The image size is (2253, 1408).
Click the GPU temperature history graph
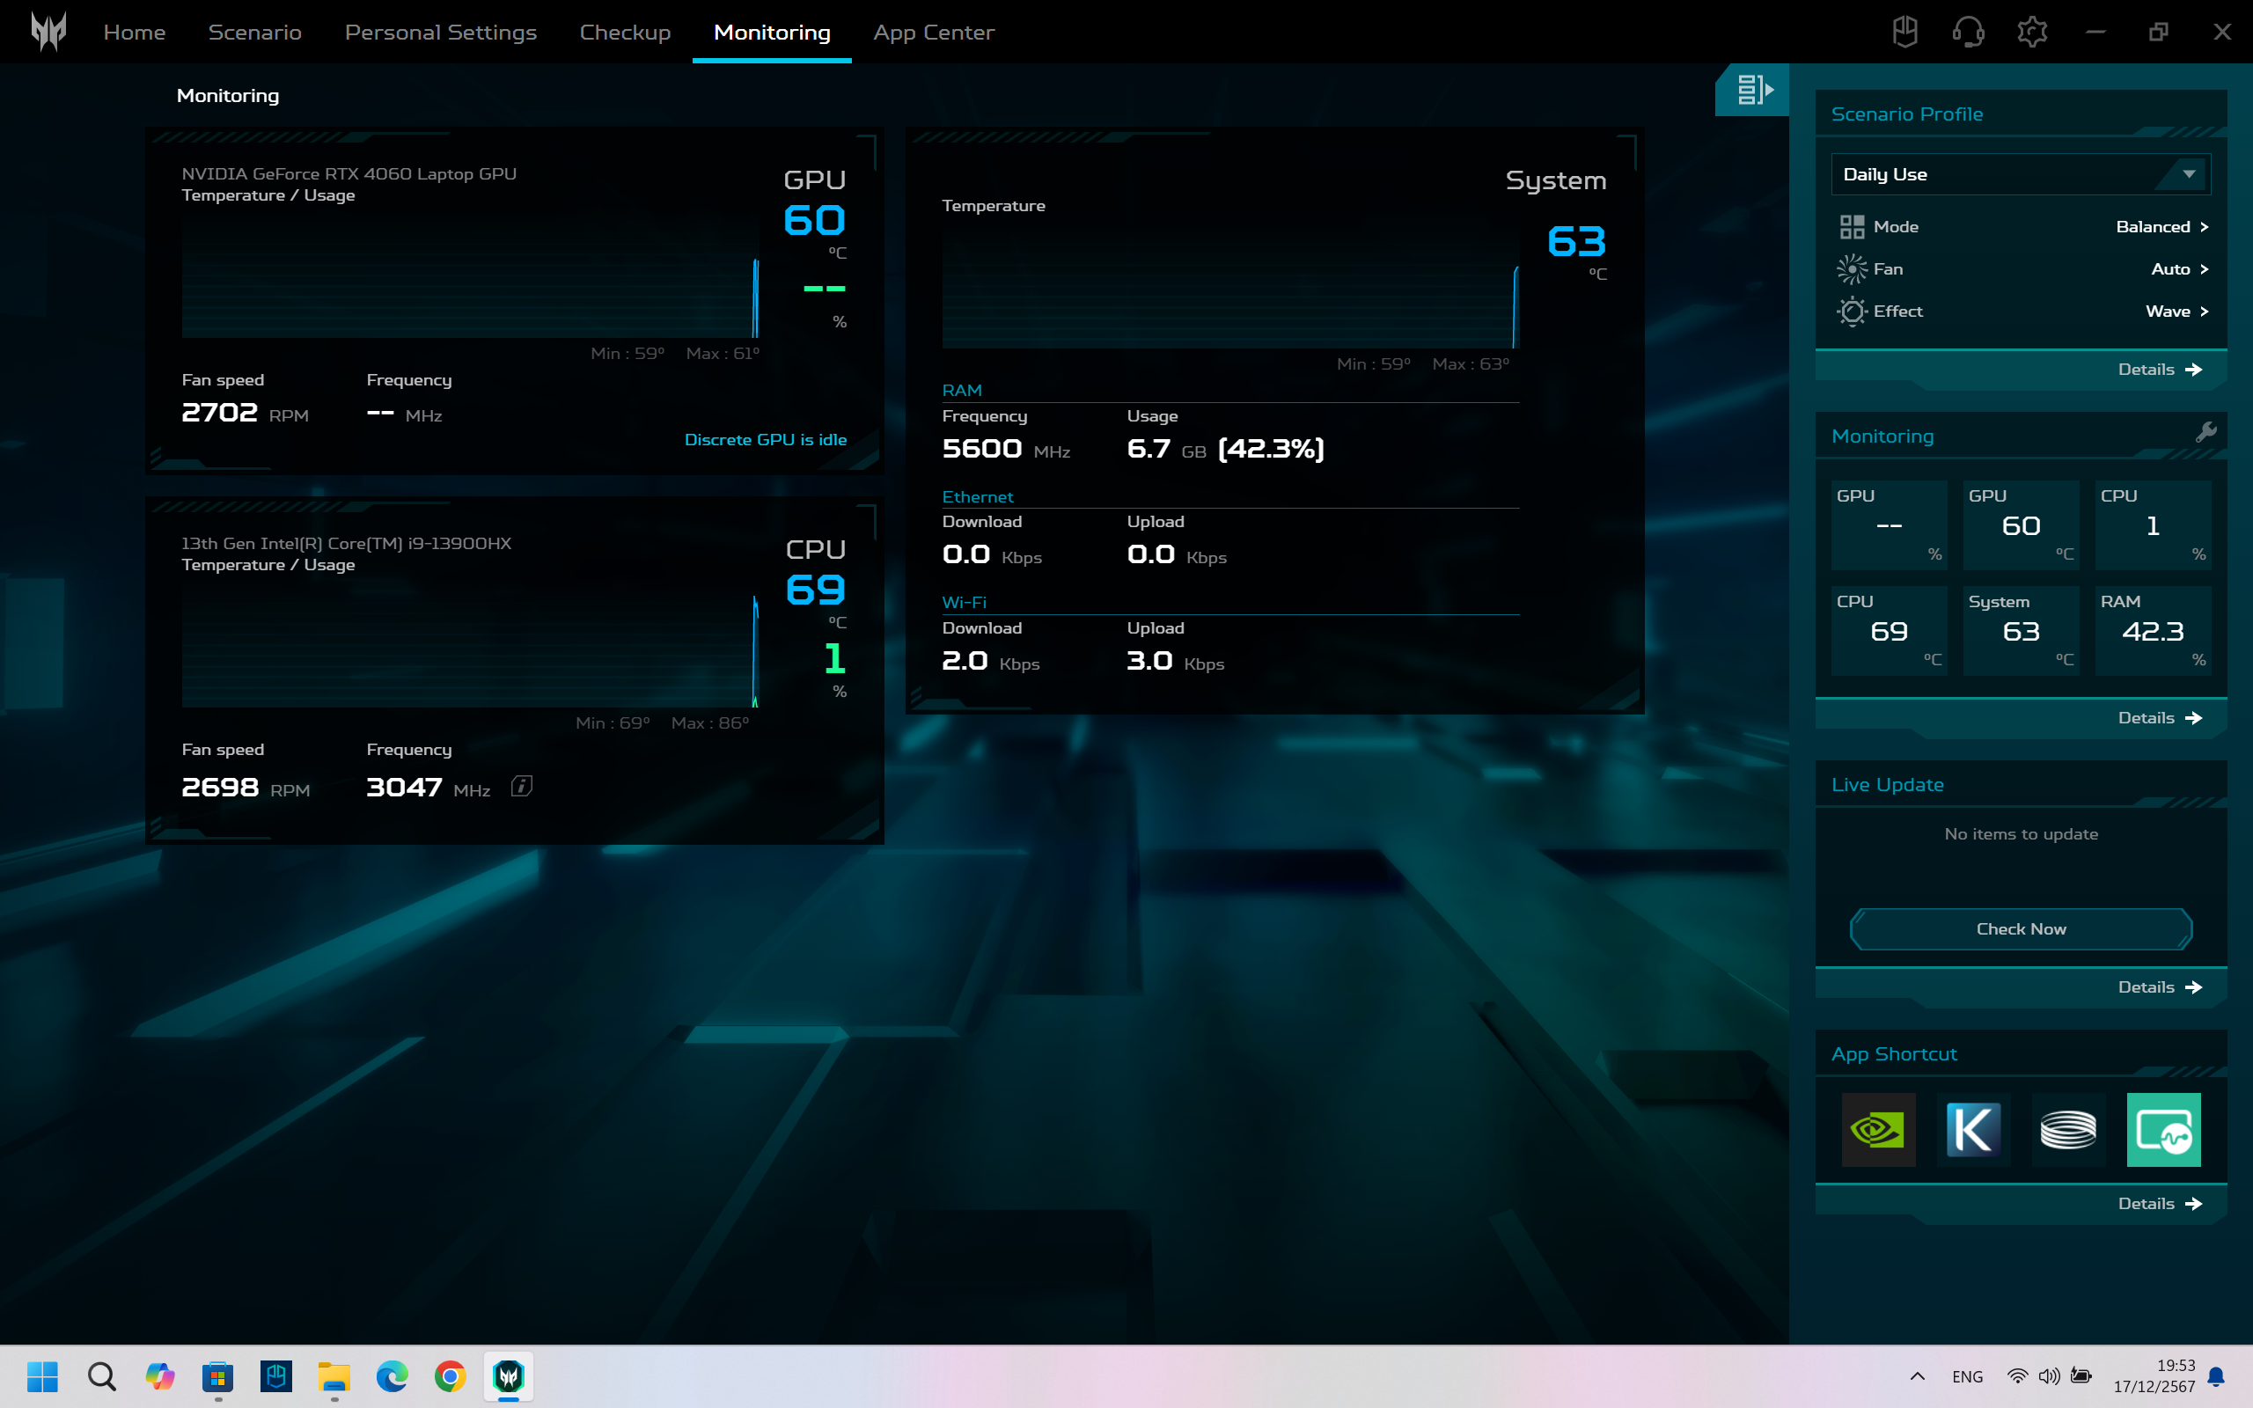(x=470, y=275)
